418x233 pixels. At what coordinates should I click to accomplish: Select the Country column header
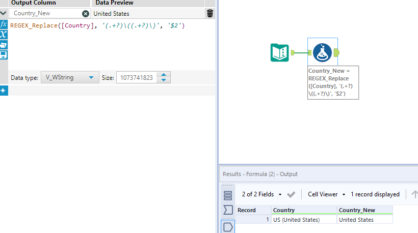point(304,210)
